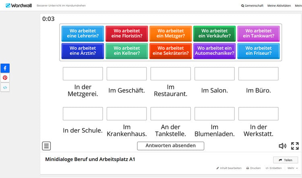Click label 'Im Salon.'
This screenshot has width=302, height=178.
click(x=215, y=90)
